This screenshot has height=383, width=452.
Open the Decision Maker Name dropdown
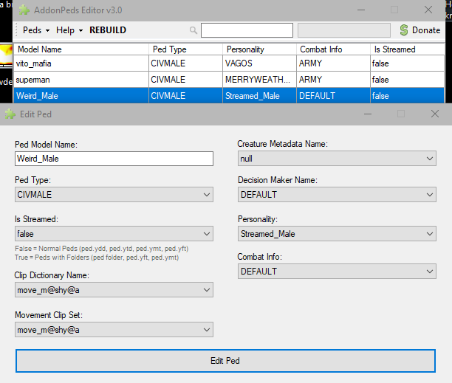337,195
